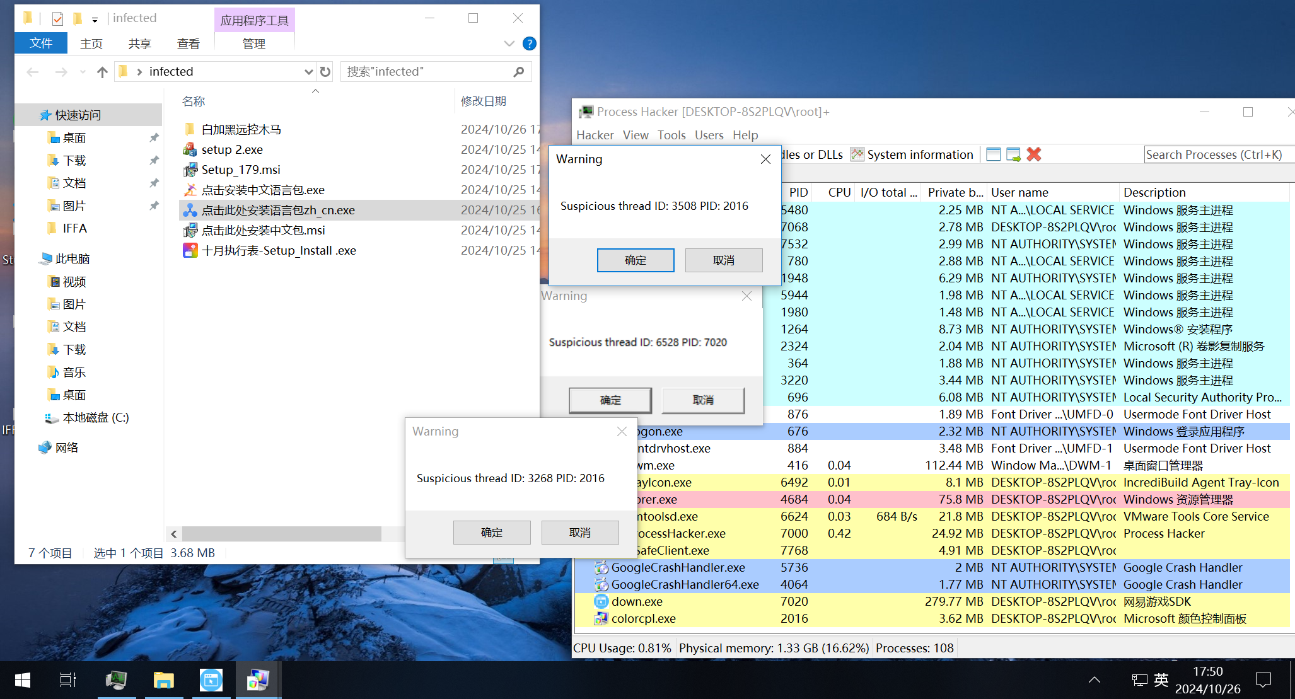Open Task View on the taskbar

pos(68,680)
